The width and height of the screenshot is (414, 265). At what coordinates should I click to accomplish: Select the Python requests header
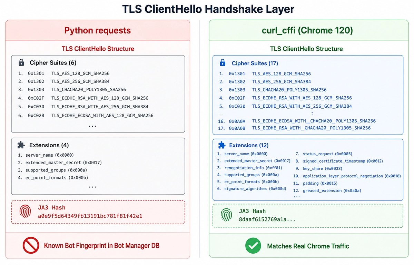(x=98, y=30)
